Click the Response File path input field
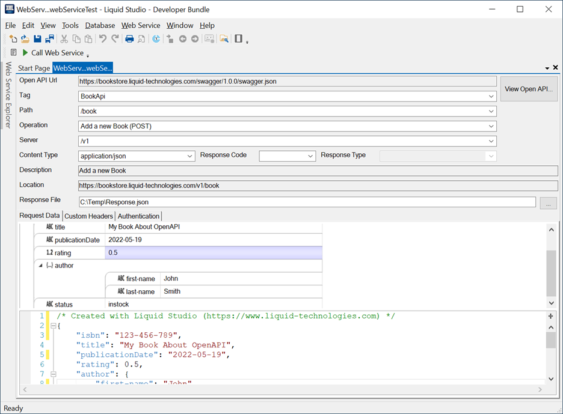This screenshot has width=563, height=414. tap(307, 202)
